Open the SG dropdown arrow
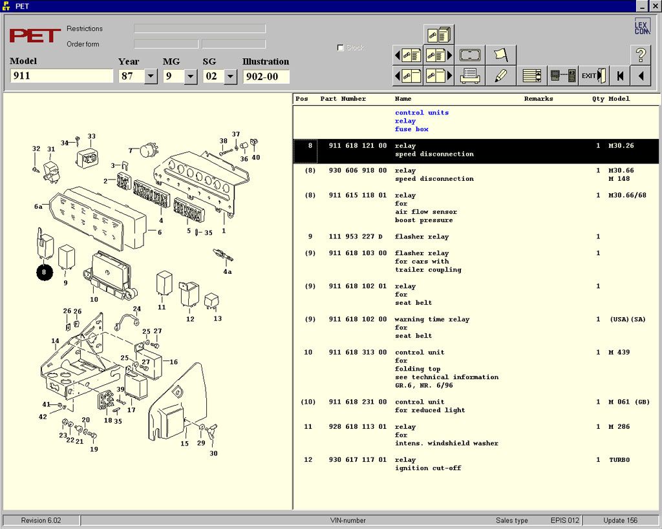 [230, 76]
